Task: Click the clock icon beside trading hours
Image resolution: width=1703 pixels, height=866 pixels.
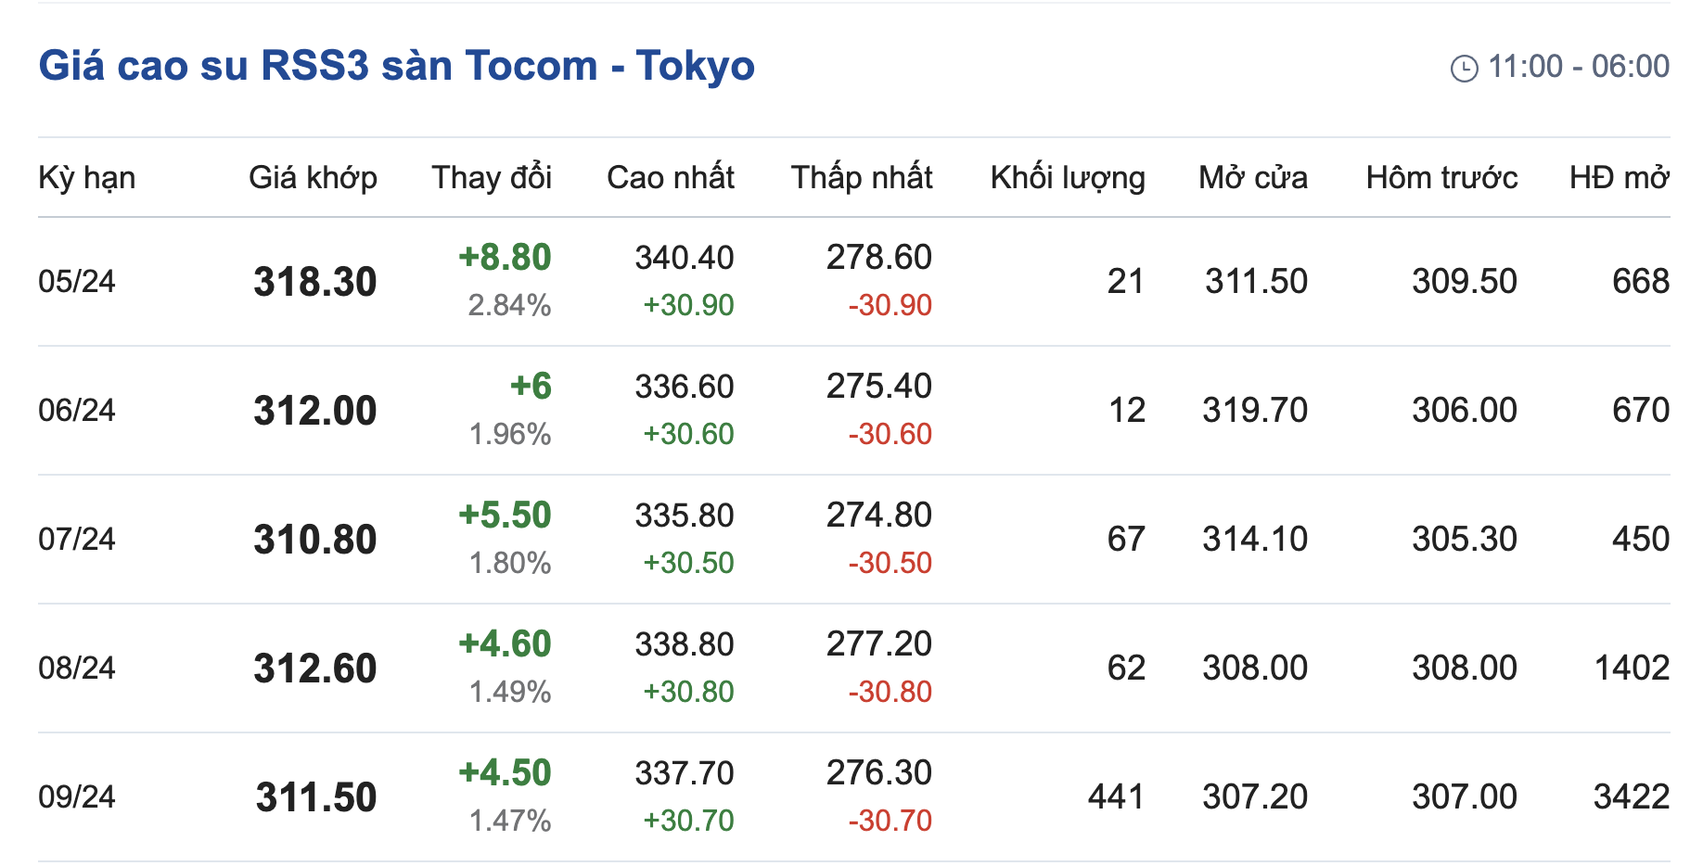Action: (x=1464, y=68)
